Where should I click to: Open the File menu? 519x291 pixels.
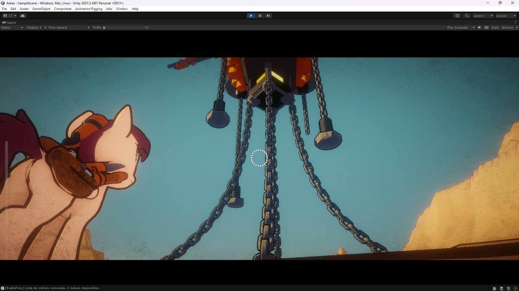[4, 9]
